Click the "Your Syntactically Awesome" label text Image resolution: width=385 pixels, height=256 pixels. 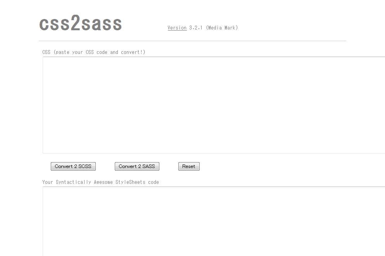tap(77, 182)
